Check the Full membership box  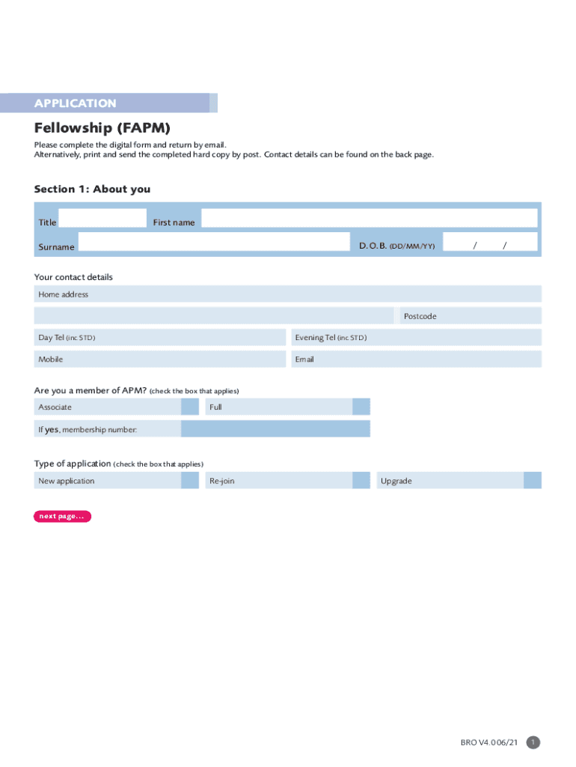tap(361, 407)
